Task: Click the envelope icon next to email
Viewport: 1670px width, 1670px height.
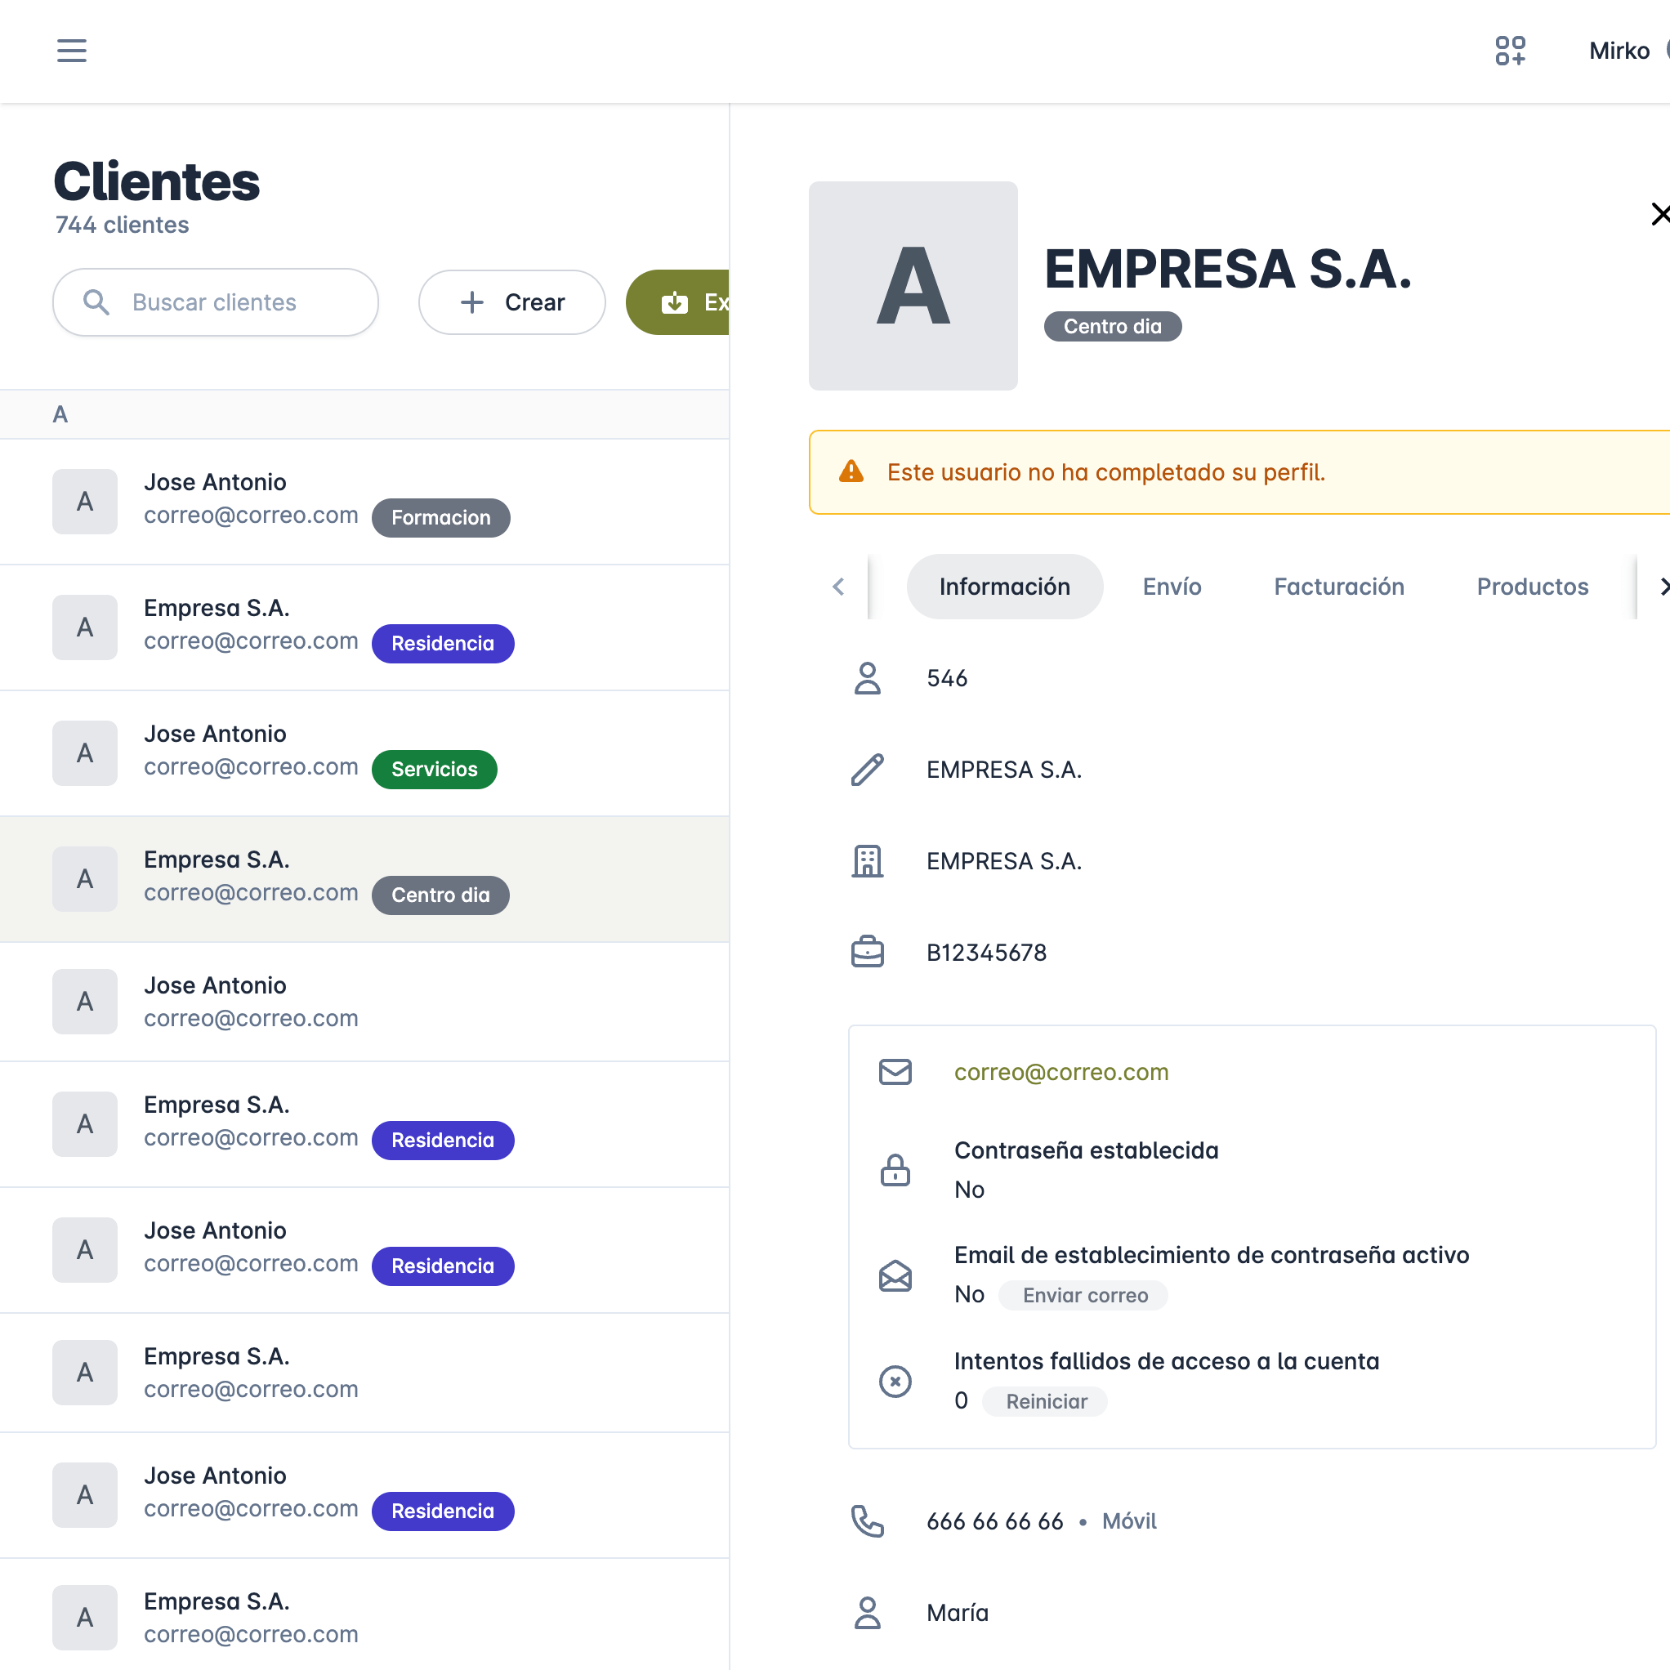Action: click(x=895, y=1072)
